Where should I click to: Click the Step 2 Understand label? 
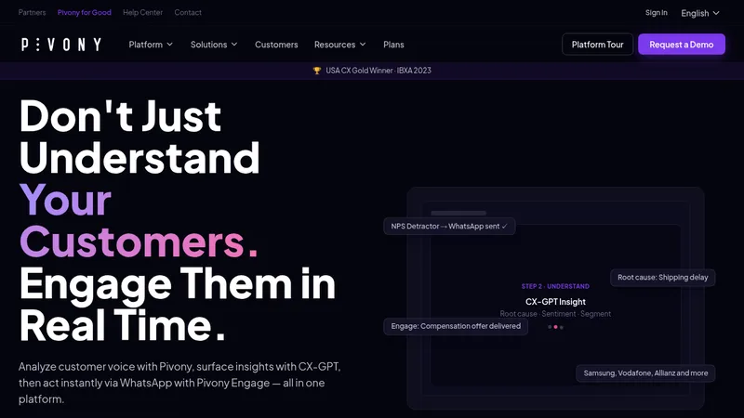pos(555,286)
